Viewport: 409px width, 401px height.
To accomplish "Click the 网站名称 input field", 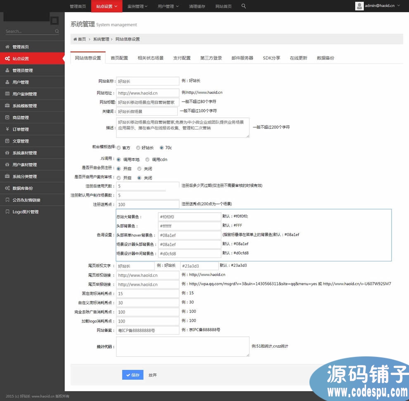I will click(x=147, y=81).
